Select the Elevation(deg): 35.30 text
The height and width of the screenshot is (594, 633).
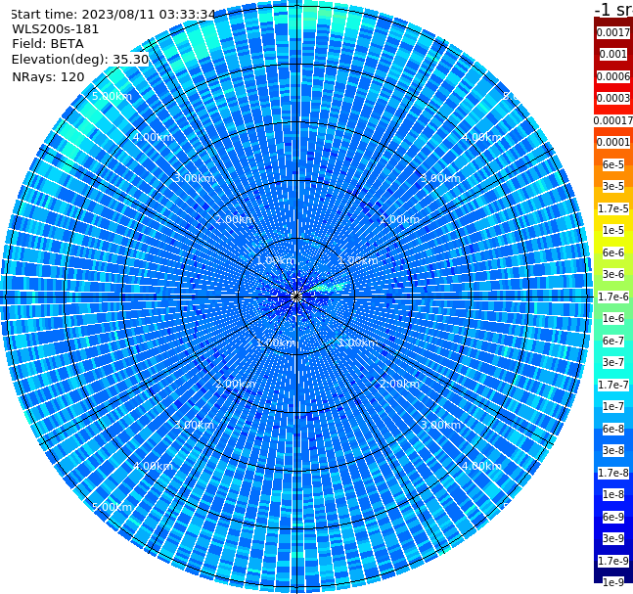pyautogui.click(x=80, y=60)
